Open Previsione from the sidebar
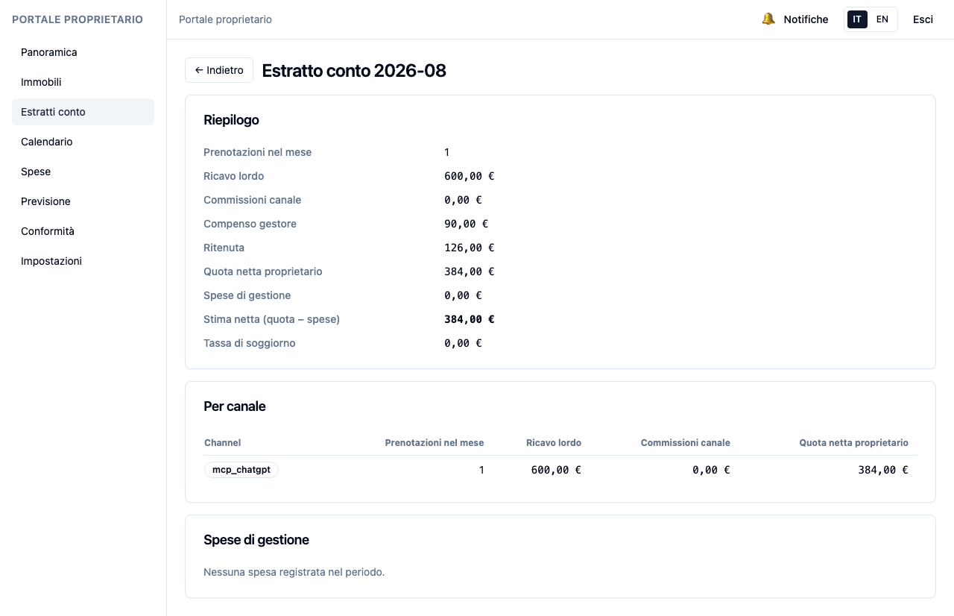This screenshot has width=954, height=616. pos(83,201)
